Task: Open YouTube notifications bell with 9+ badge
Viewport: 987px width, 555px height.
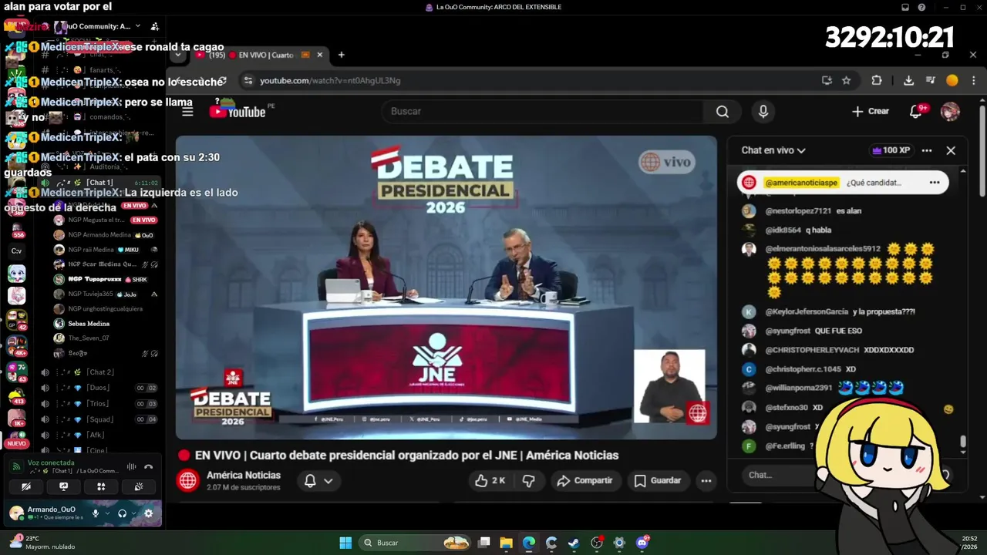Action: coord(916,112)
